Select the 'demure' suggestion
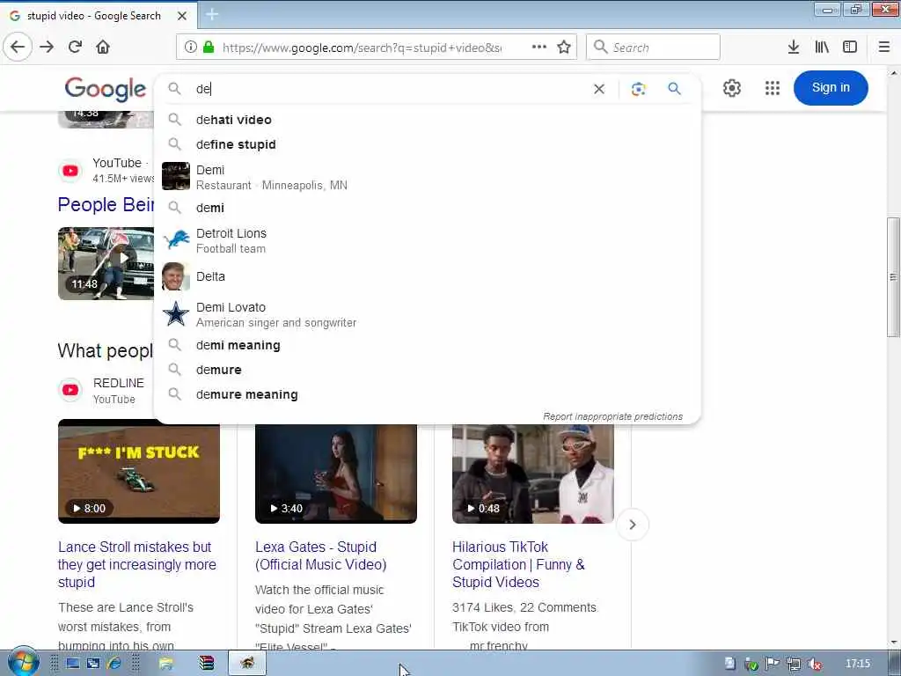Viewport: 901px width, 676px height. point(428,370)
